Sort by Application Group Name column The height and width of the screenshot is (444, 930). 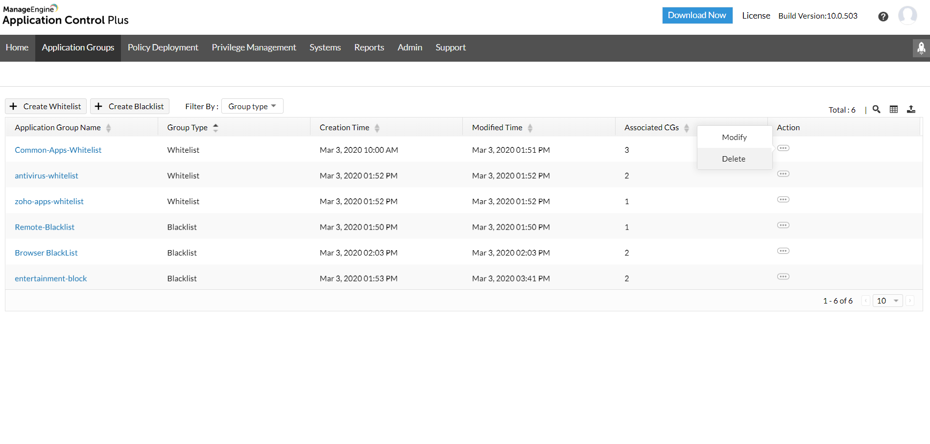(108, 128)
